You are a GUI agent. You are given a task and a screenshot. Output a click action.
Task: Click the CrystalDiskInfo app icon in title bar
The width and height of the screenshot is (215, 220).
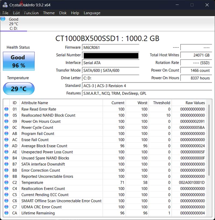5,5
